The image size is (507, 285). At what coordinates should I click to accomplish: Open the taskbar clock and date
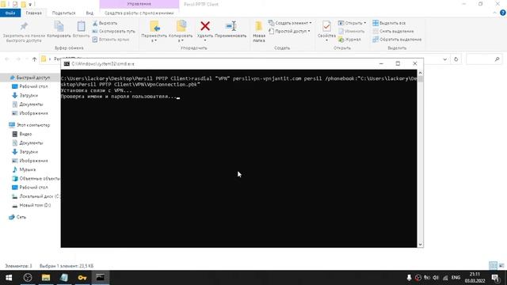[475, 278]
